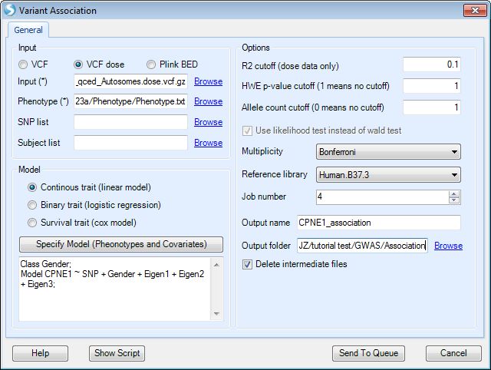Open Specify Model (Pheonotypes and Covariates)
491x370 pixels.
point(121,244)
